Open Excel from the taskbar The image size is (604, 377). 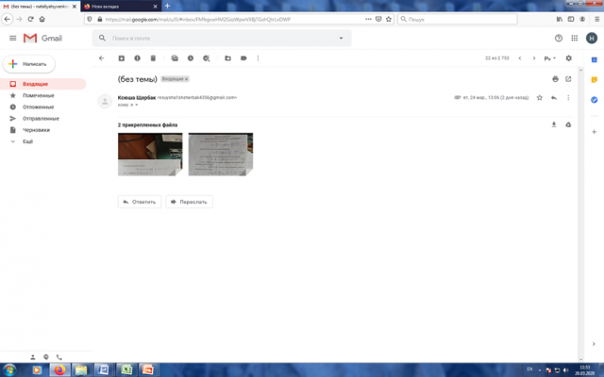tap(126, 370)
